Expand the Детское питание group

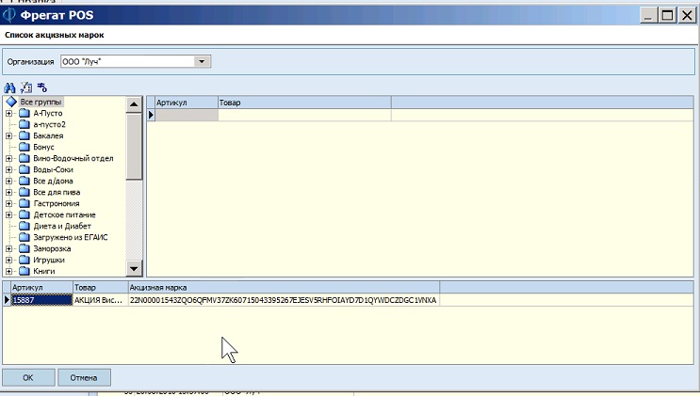(x=8, y=215)
